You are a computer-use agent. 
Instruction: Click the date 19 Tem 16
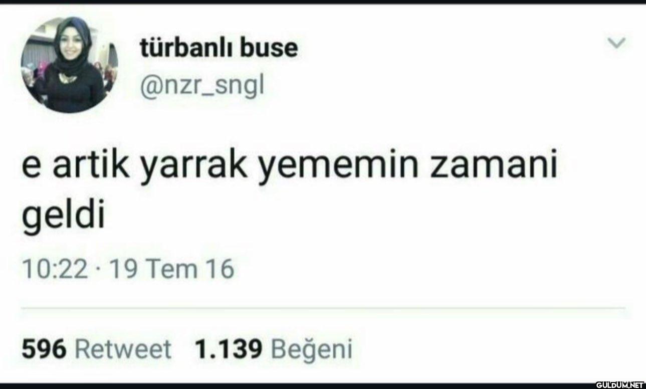point(171,269)
